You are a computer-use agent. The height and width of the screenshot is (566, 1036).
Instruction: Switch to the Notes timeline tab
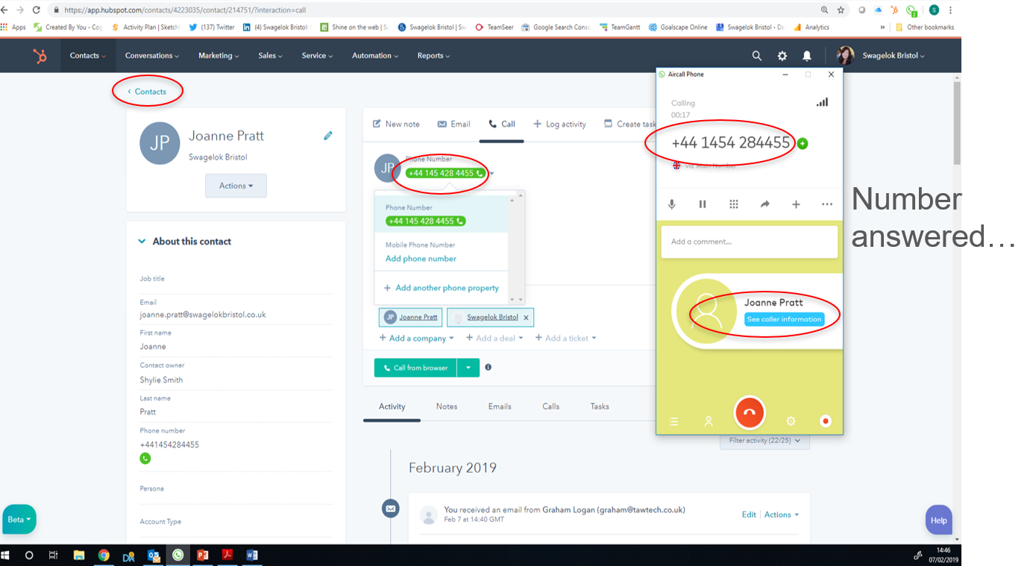click(x=447, y=406)
